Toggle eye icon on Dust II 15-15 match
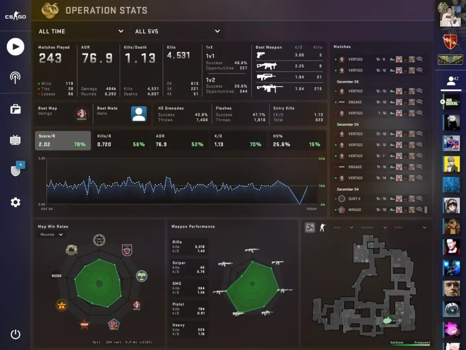Screen dimensions: 466x350 click(419, 198)
